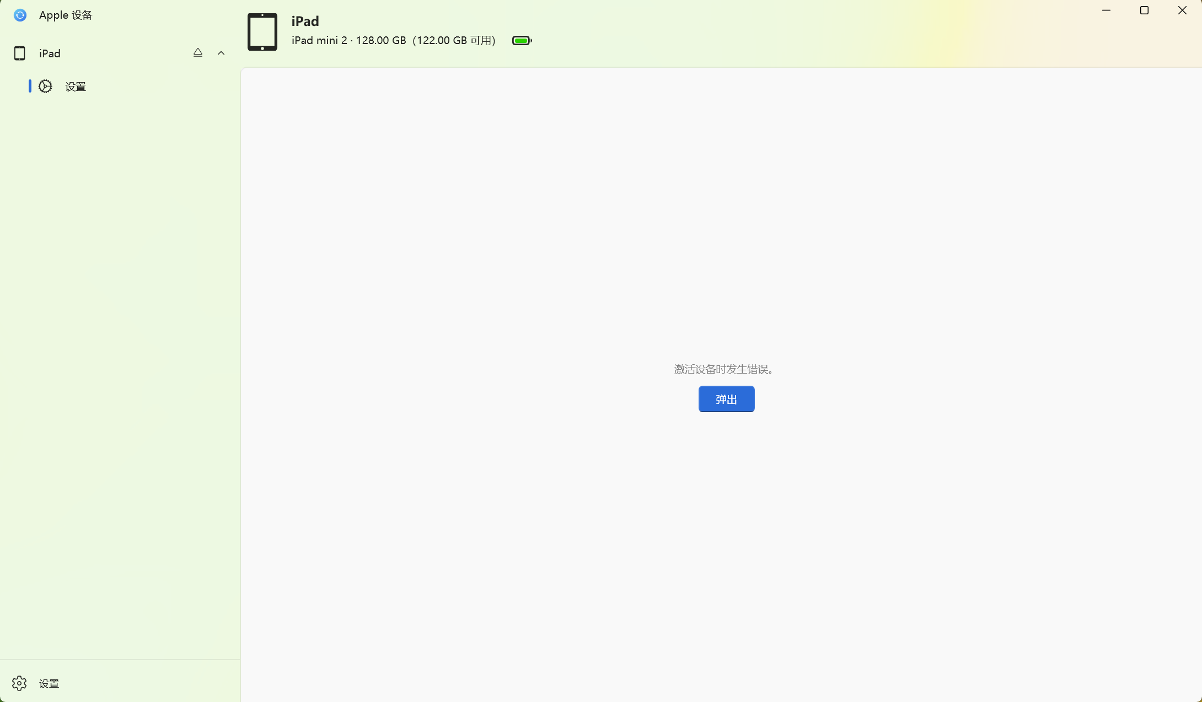Click the bold iPad device name heading

pos(305,21)
